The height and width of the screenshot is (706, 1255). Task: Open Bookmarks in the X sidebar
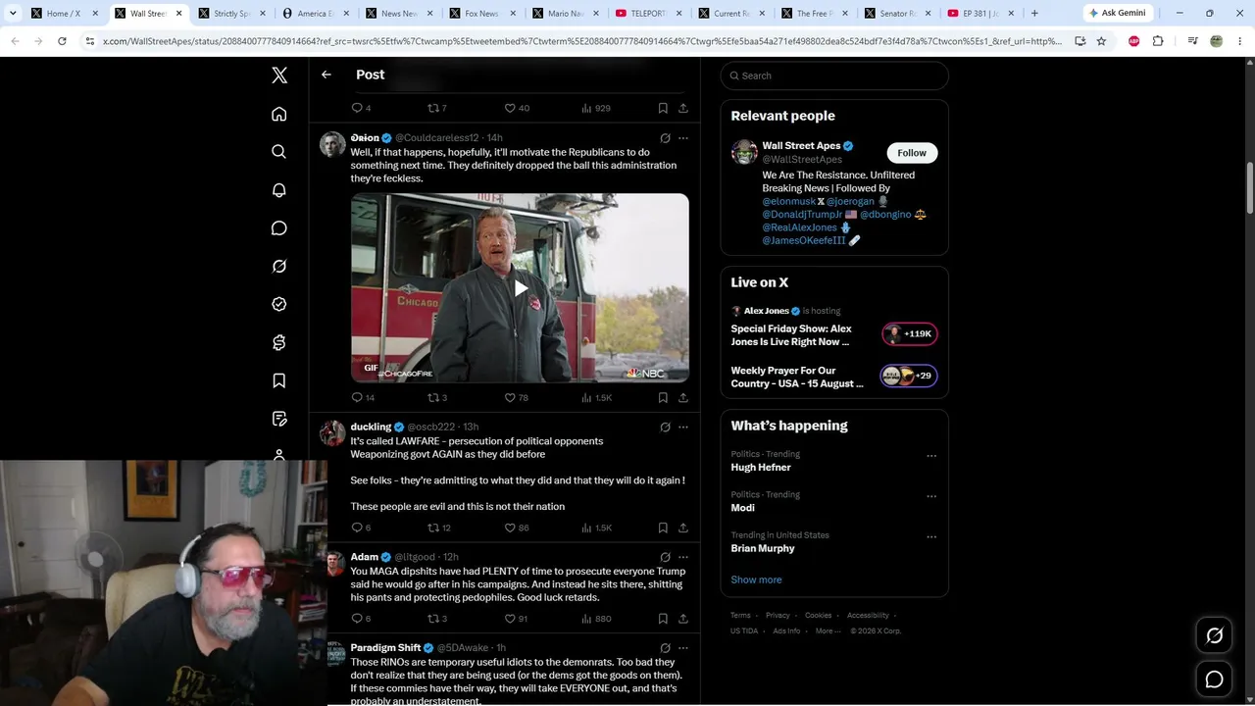coord(279,380)
